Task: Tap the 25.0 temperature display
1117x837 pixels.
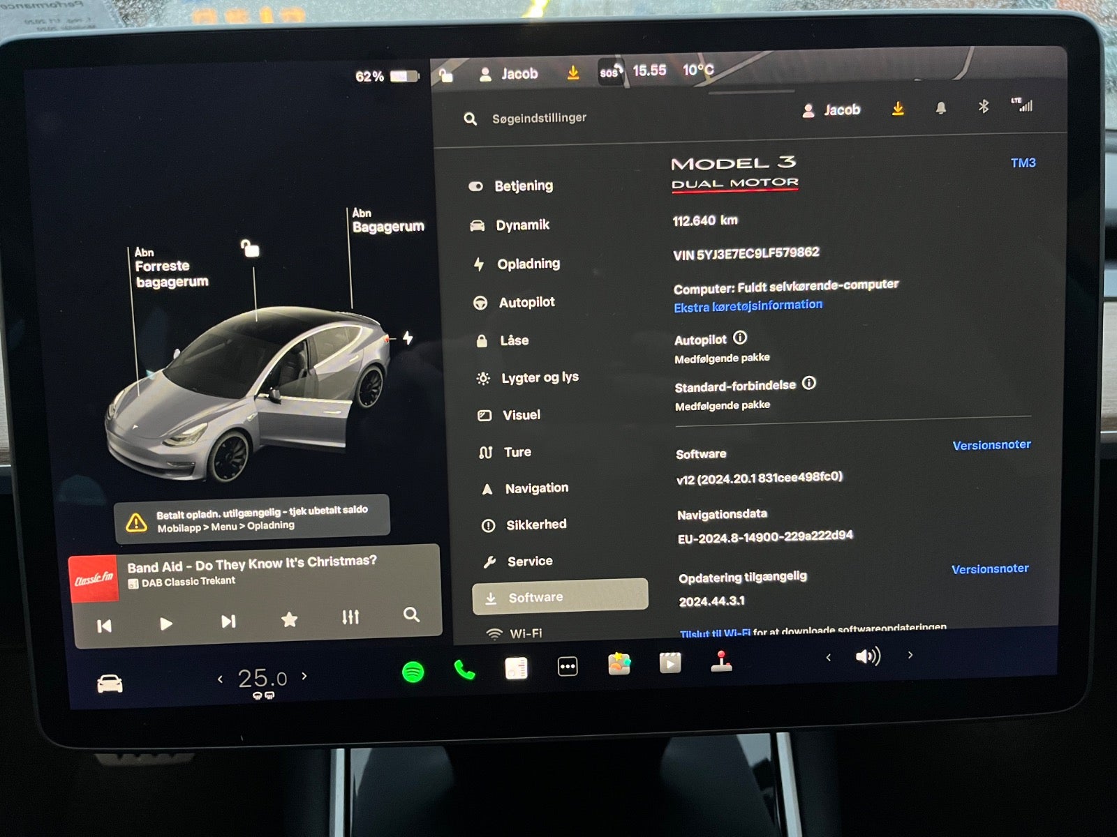Action: (262, 678)
